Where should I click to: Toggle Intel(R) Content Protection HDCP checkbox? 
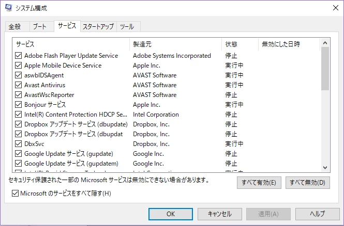click(x=18, y=115)
